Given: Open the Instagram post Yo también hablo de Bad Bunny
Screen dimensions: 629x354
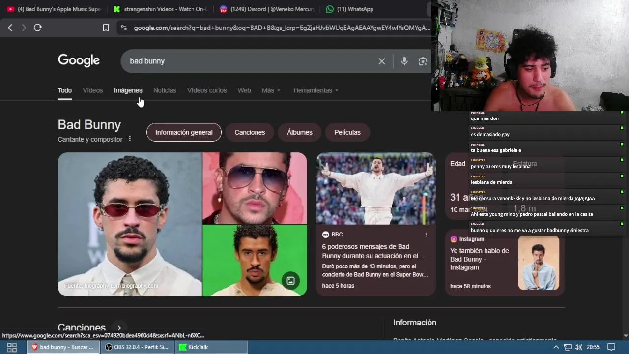Looking at the screenshot, I should tap(480, 259).
